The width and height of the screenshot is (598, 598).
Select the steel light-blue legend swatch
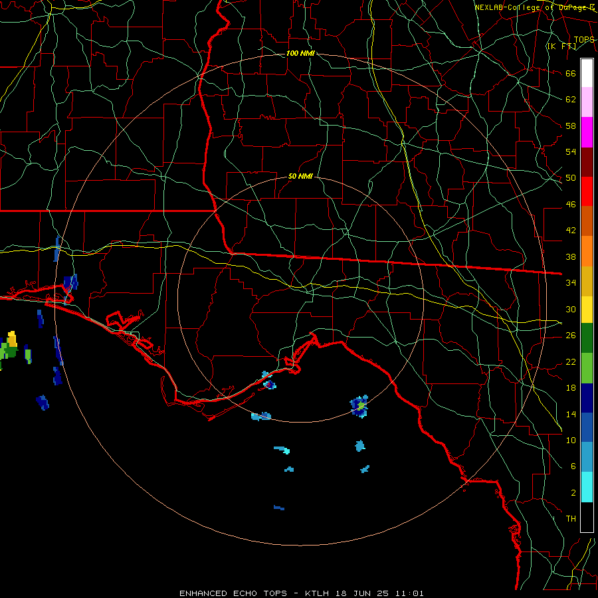click(587, 457)
